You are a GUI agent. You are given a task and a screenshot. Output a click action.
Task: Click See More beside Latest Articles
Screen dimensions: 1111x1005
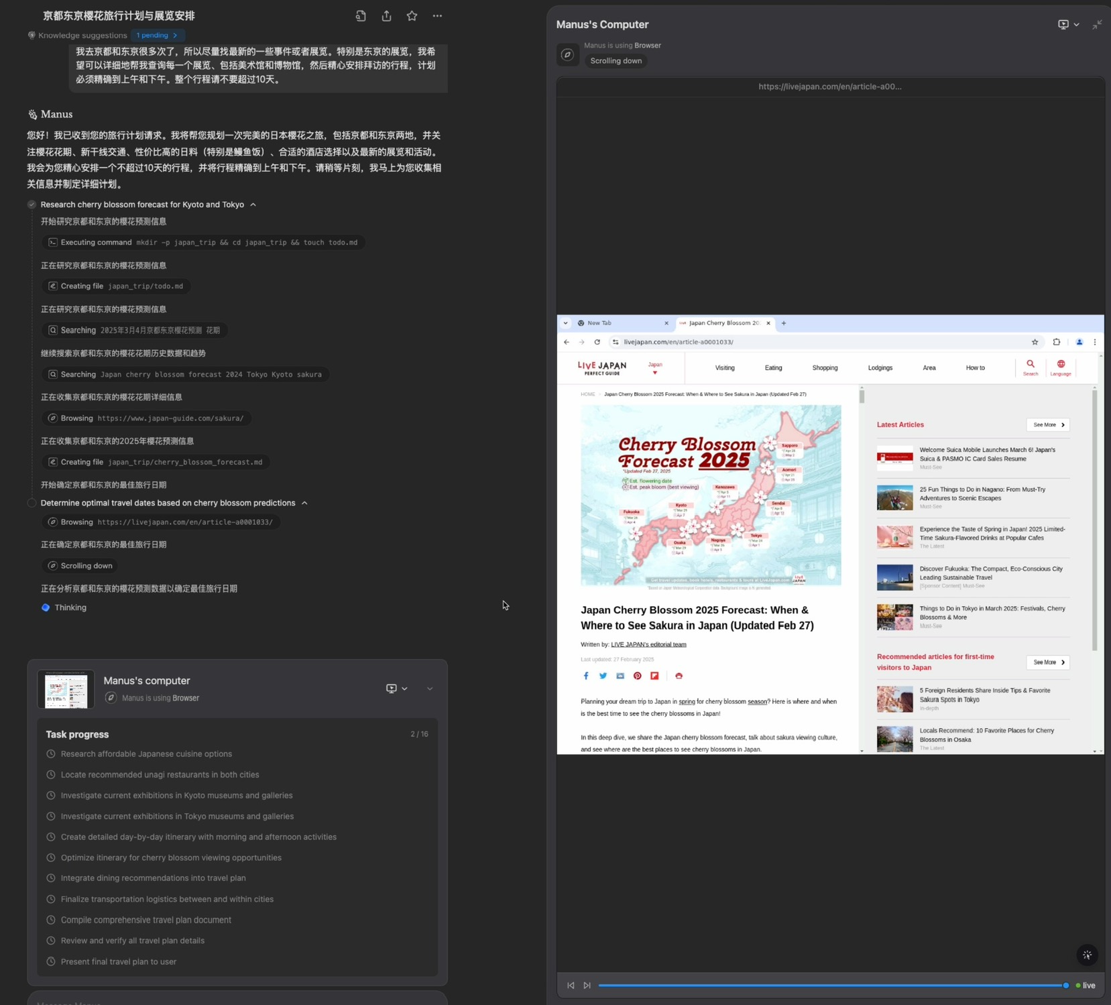pyautogui.click(x=1048, y=424)
